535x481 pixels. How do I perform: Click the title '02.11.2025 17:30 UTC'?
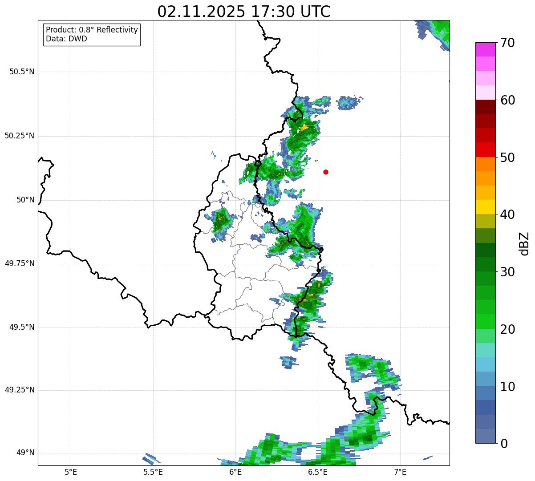click(x=244, y=11)
